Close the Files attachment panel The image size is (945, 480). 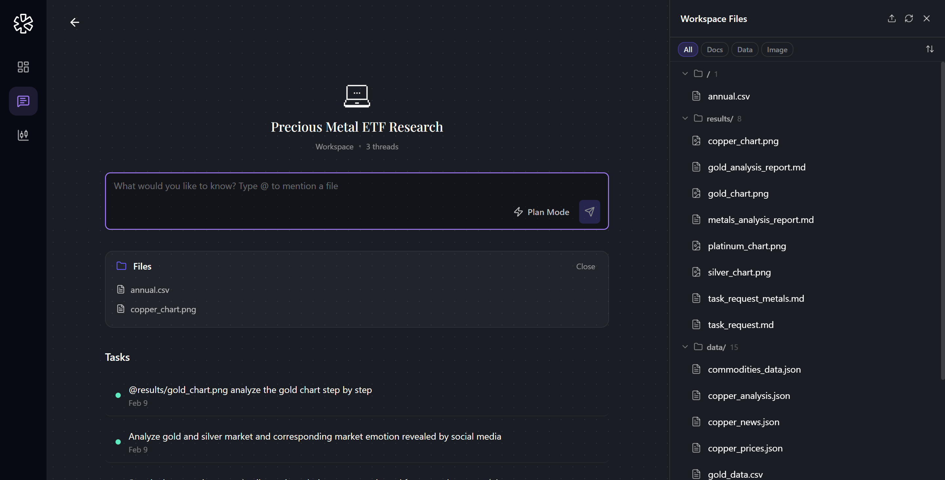(585, 266)
